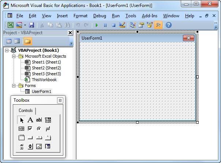This screenshot has width=221, height=163.
Task: Click the Find binoculars icon
Action: 67,25
